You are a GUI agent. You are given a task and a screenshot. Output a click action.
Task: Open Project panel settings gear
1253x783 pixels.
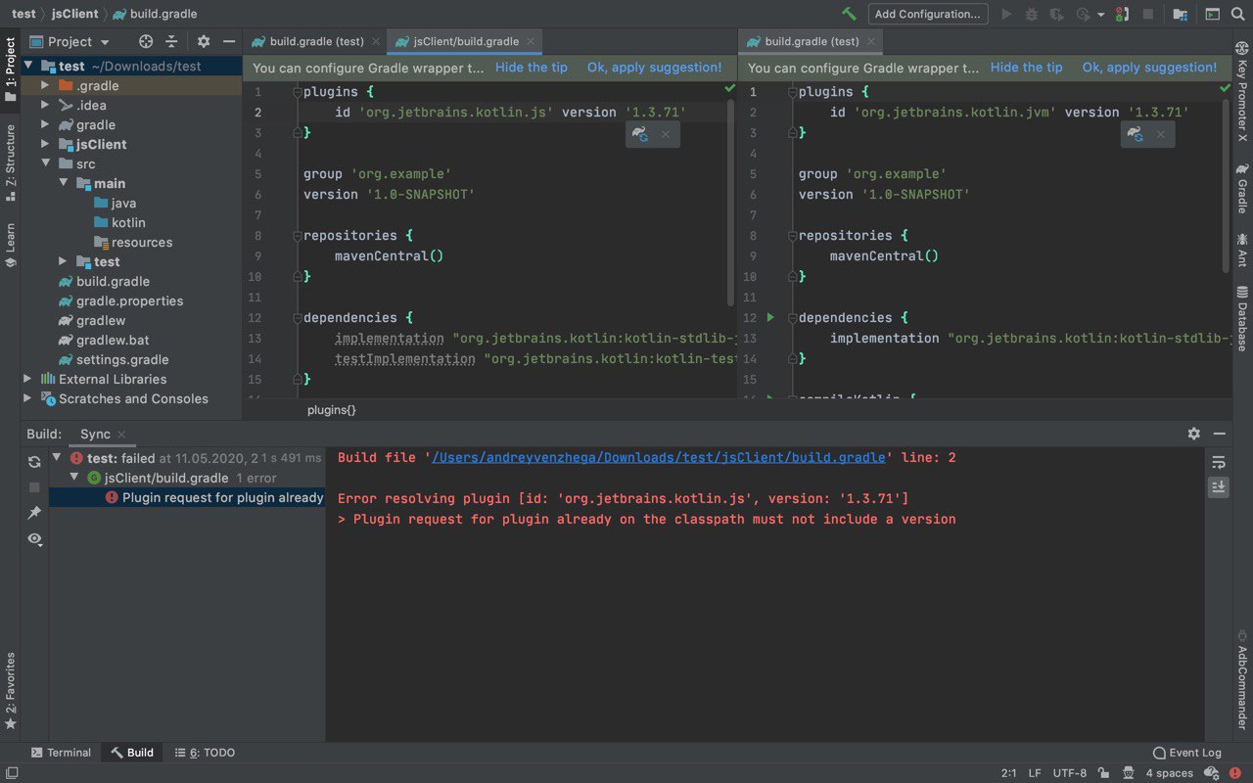click(204, 41)
